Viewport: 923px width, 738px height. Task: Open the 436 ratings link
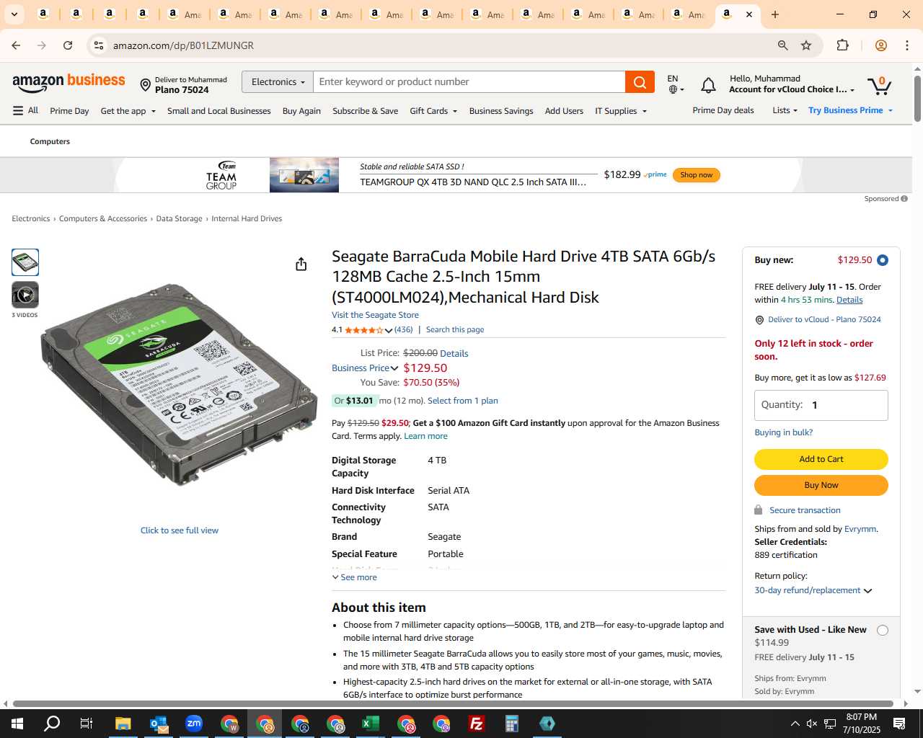404,329
